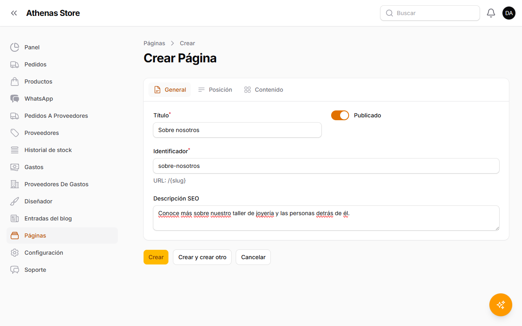The height and width of the screenshot is (326, 522).
Task: Collapse the sidebar with double chevron icon
Action: tap(14, 13)
